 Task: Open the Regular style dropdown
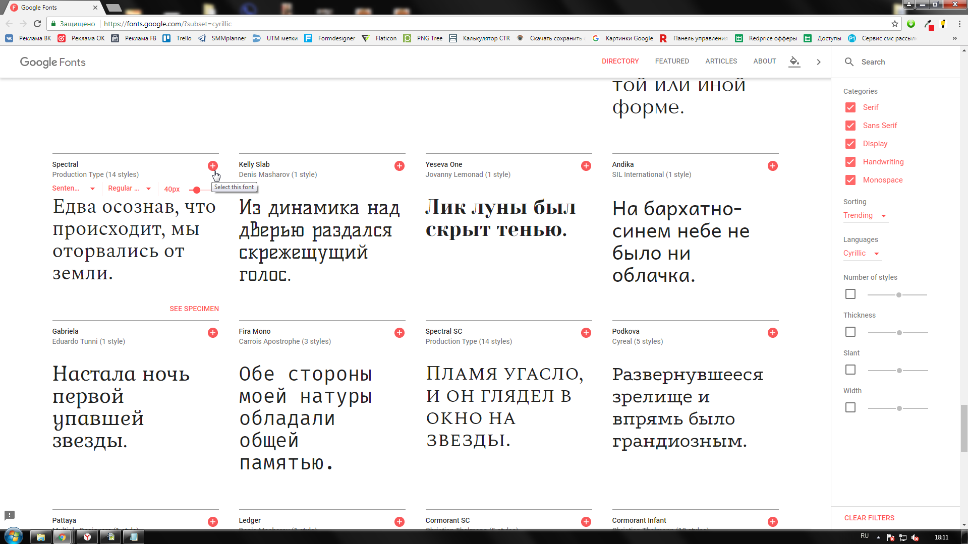point(130,189)
